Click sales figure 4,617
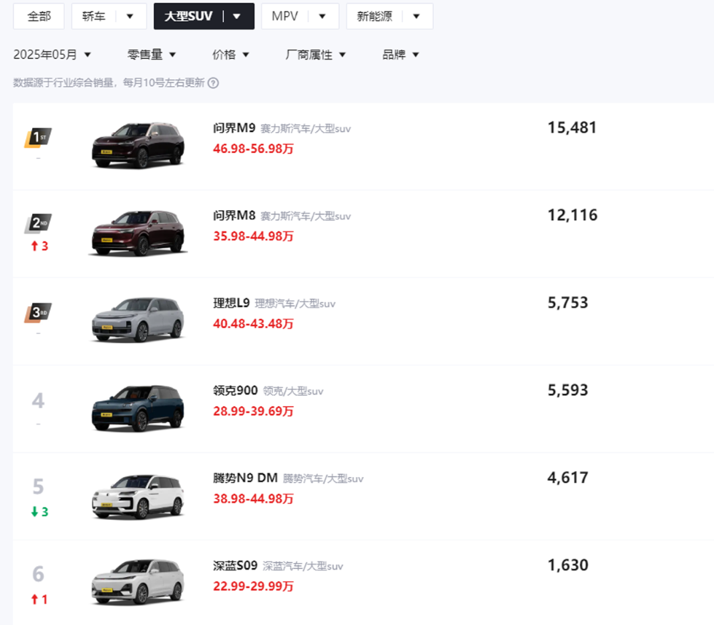Viewport: 714px width, 625px height. coord(568,478)
